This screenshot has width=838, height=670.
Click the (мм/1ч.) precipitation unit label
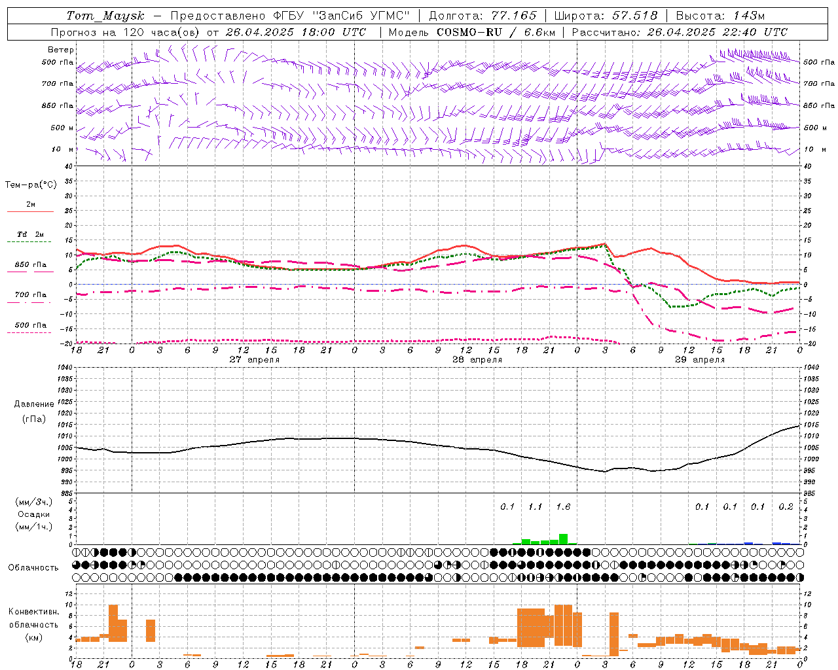tap(34, 527)
